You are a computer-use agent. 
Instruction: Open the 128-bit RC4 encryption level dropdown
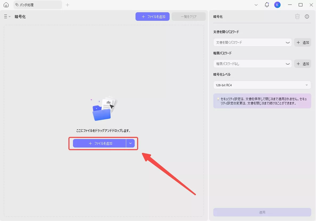pyautogui.click(x=262, y=85)
